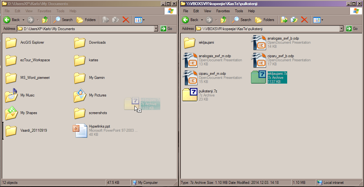Open Views dropdown in My Documents window
The image size is (364, 187).
140,20
